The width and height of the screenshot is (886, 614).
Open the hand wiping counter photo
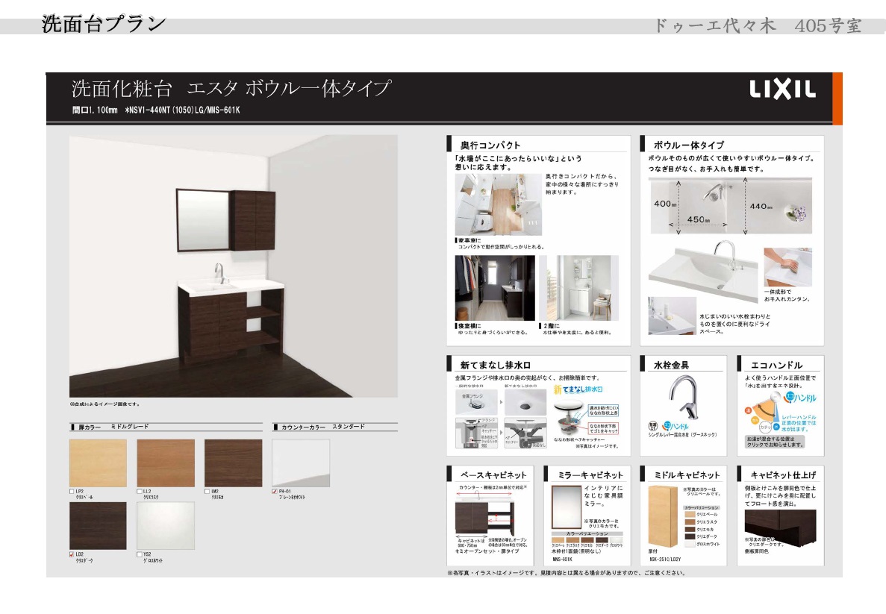(x=787, y=266)
